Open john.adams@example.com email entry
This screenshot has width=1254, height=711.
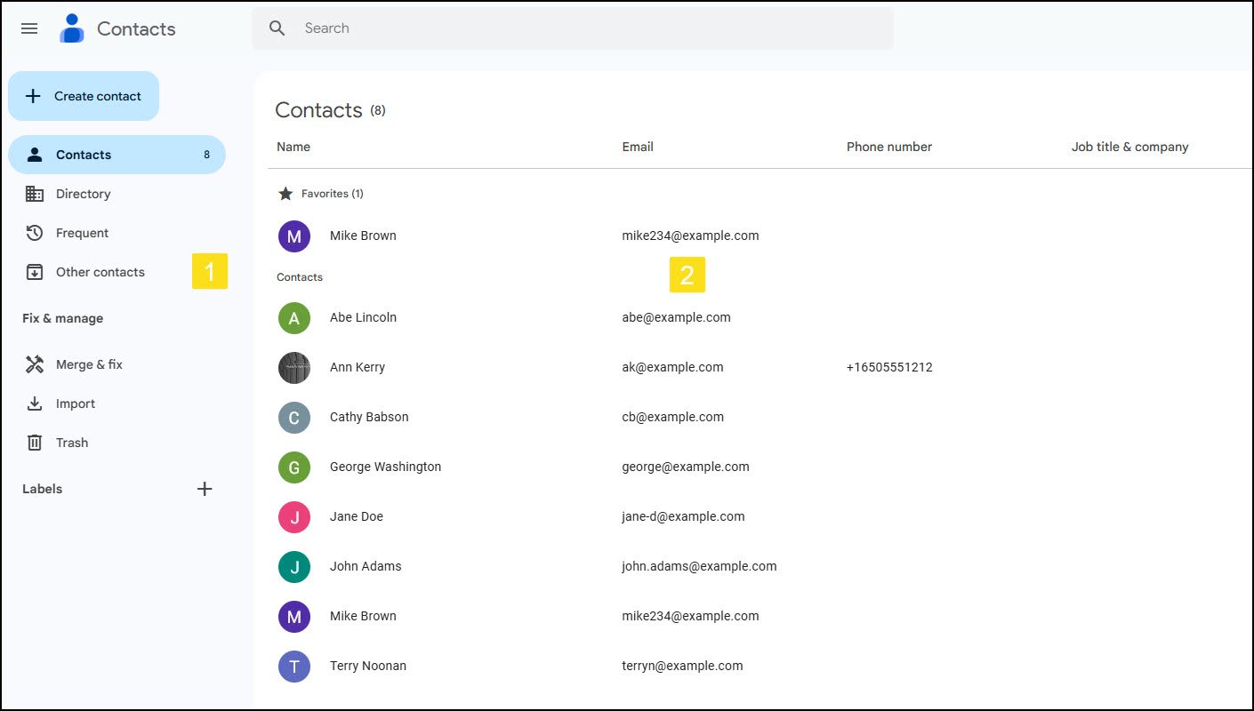tap(699, 566)
